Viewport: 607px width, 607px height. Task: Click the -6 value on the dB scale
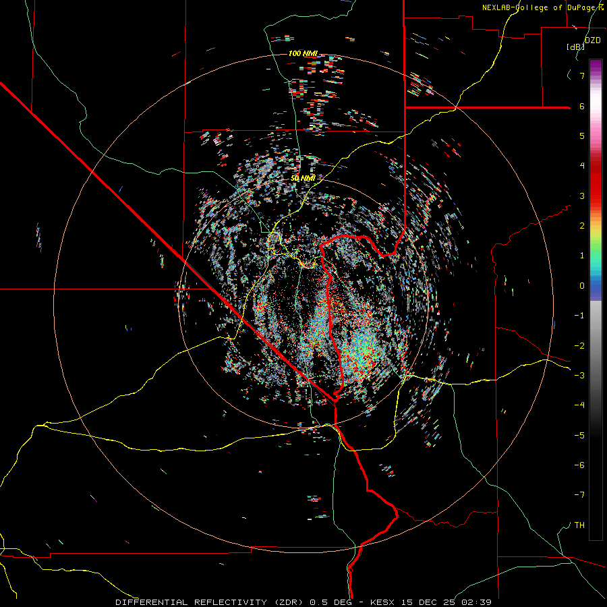coord(579,465)
